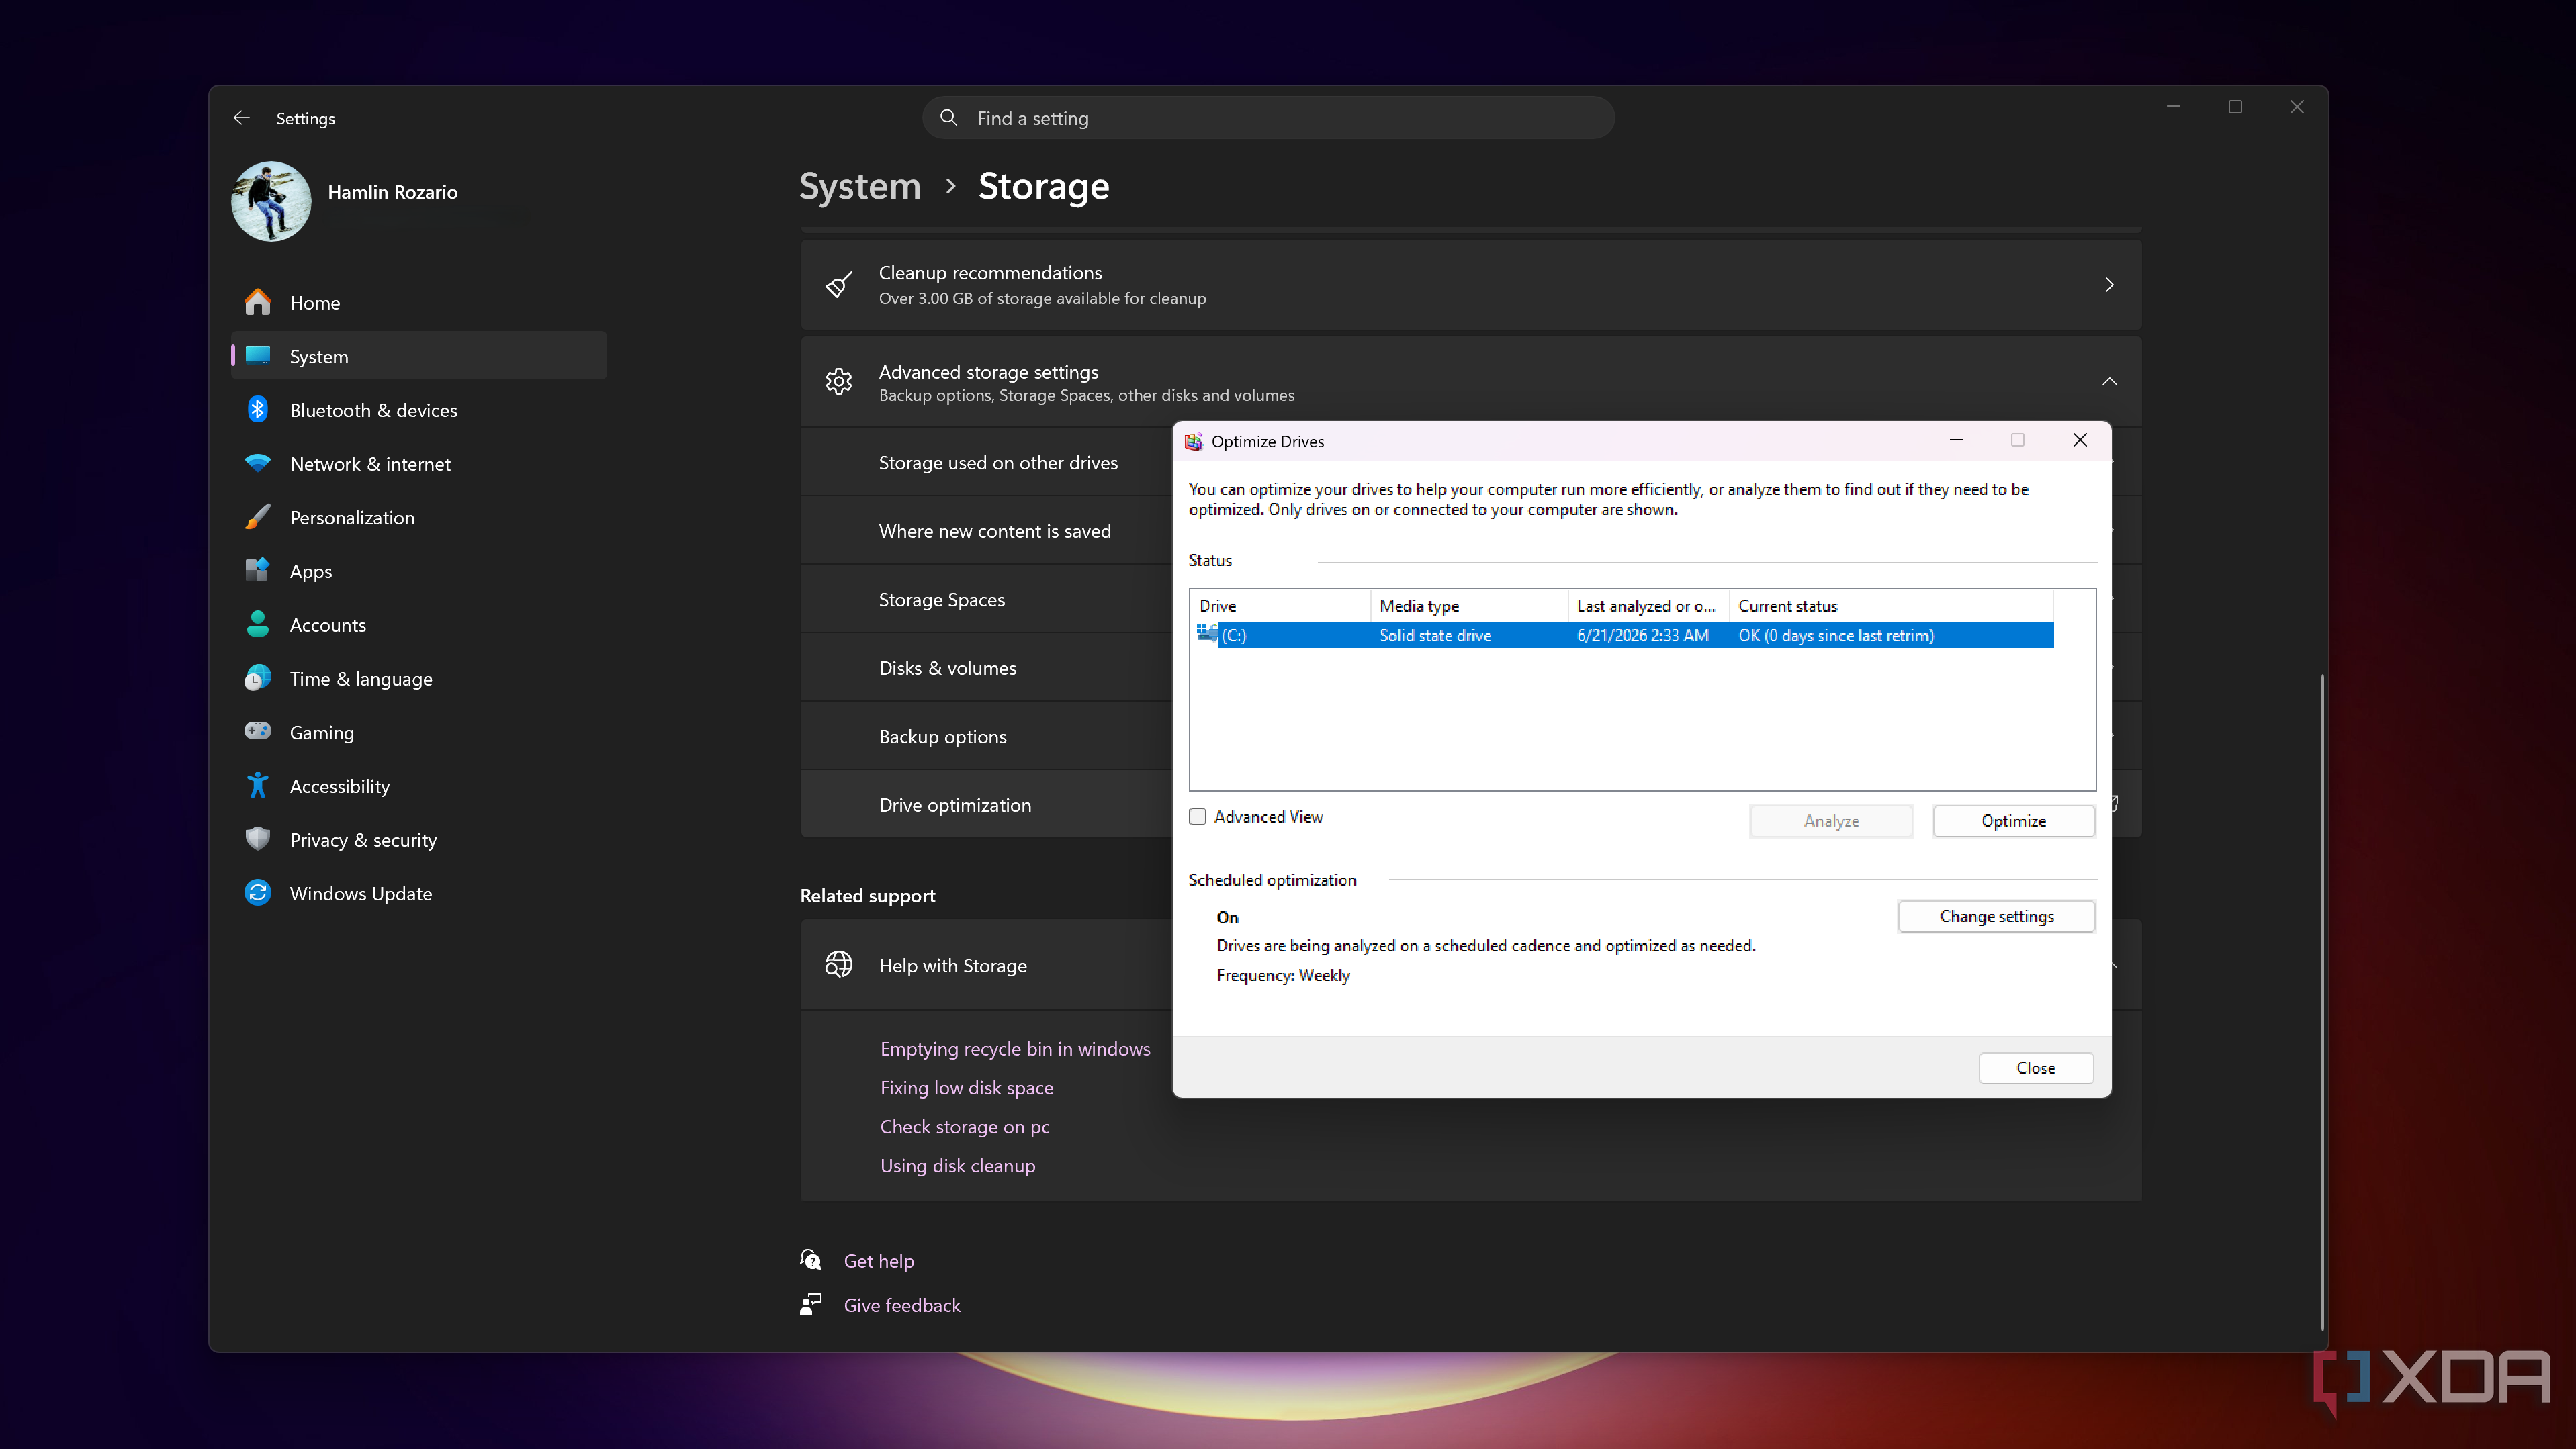Click the search magnifier icon
This screenshot has height=1449, width=2576.
(x=948, y=118)
